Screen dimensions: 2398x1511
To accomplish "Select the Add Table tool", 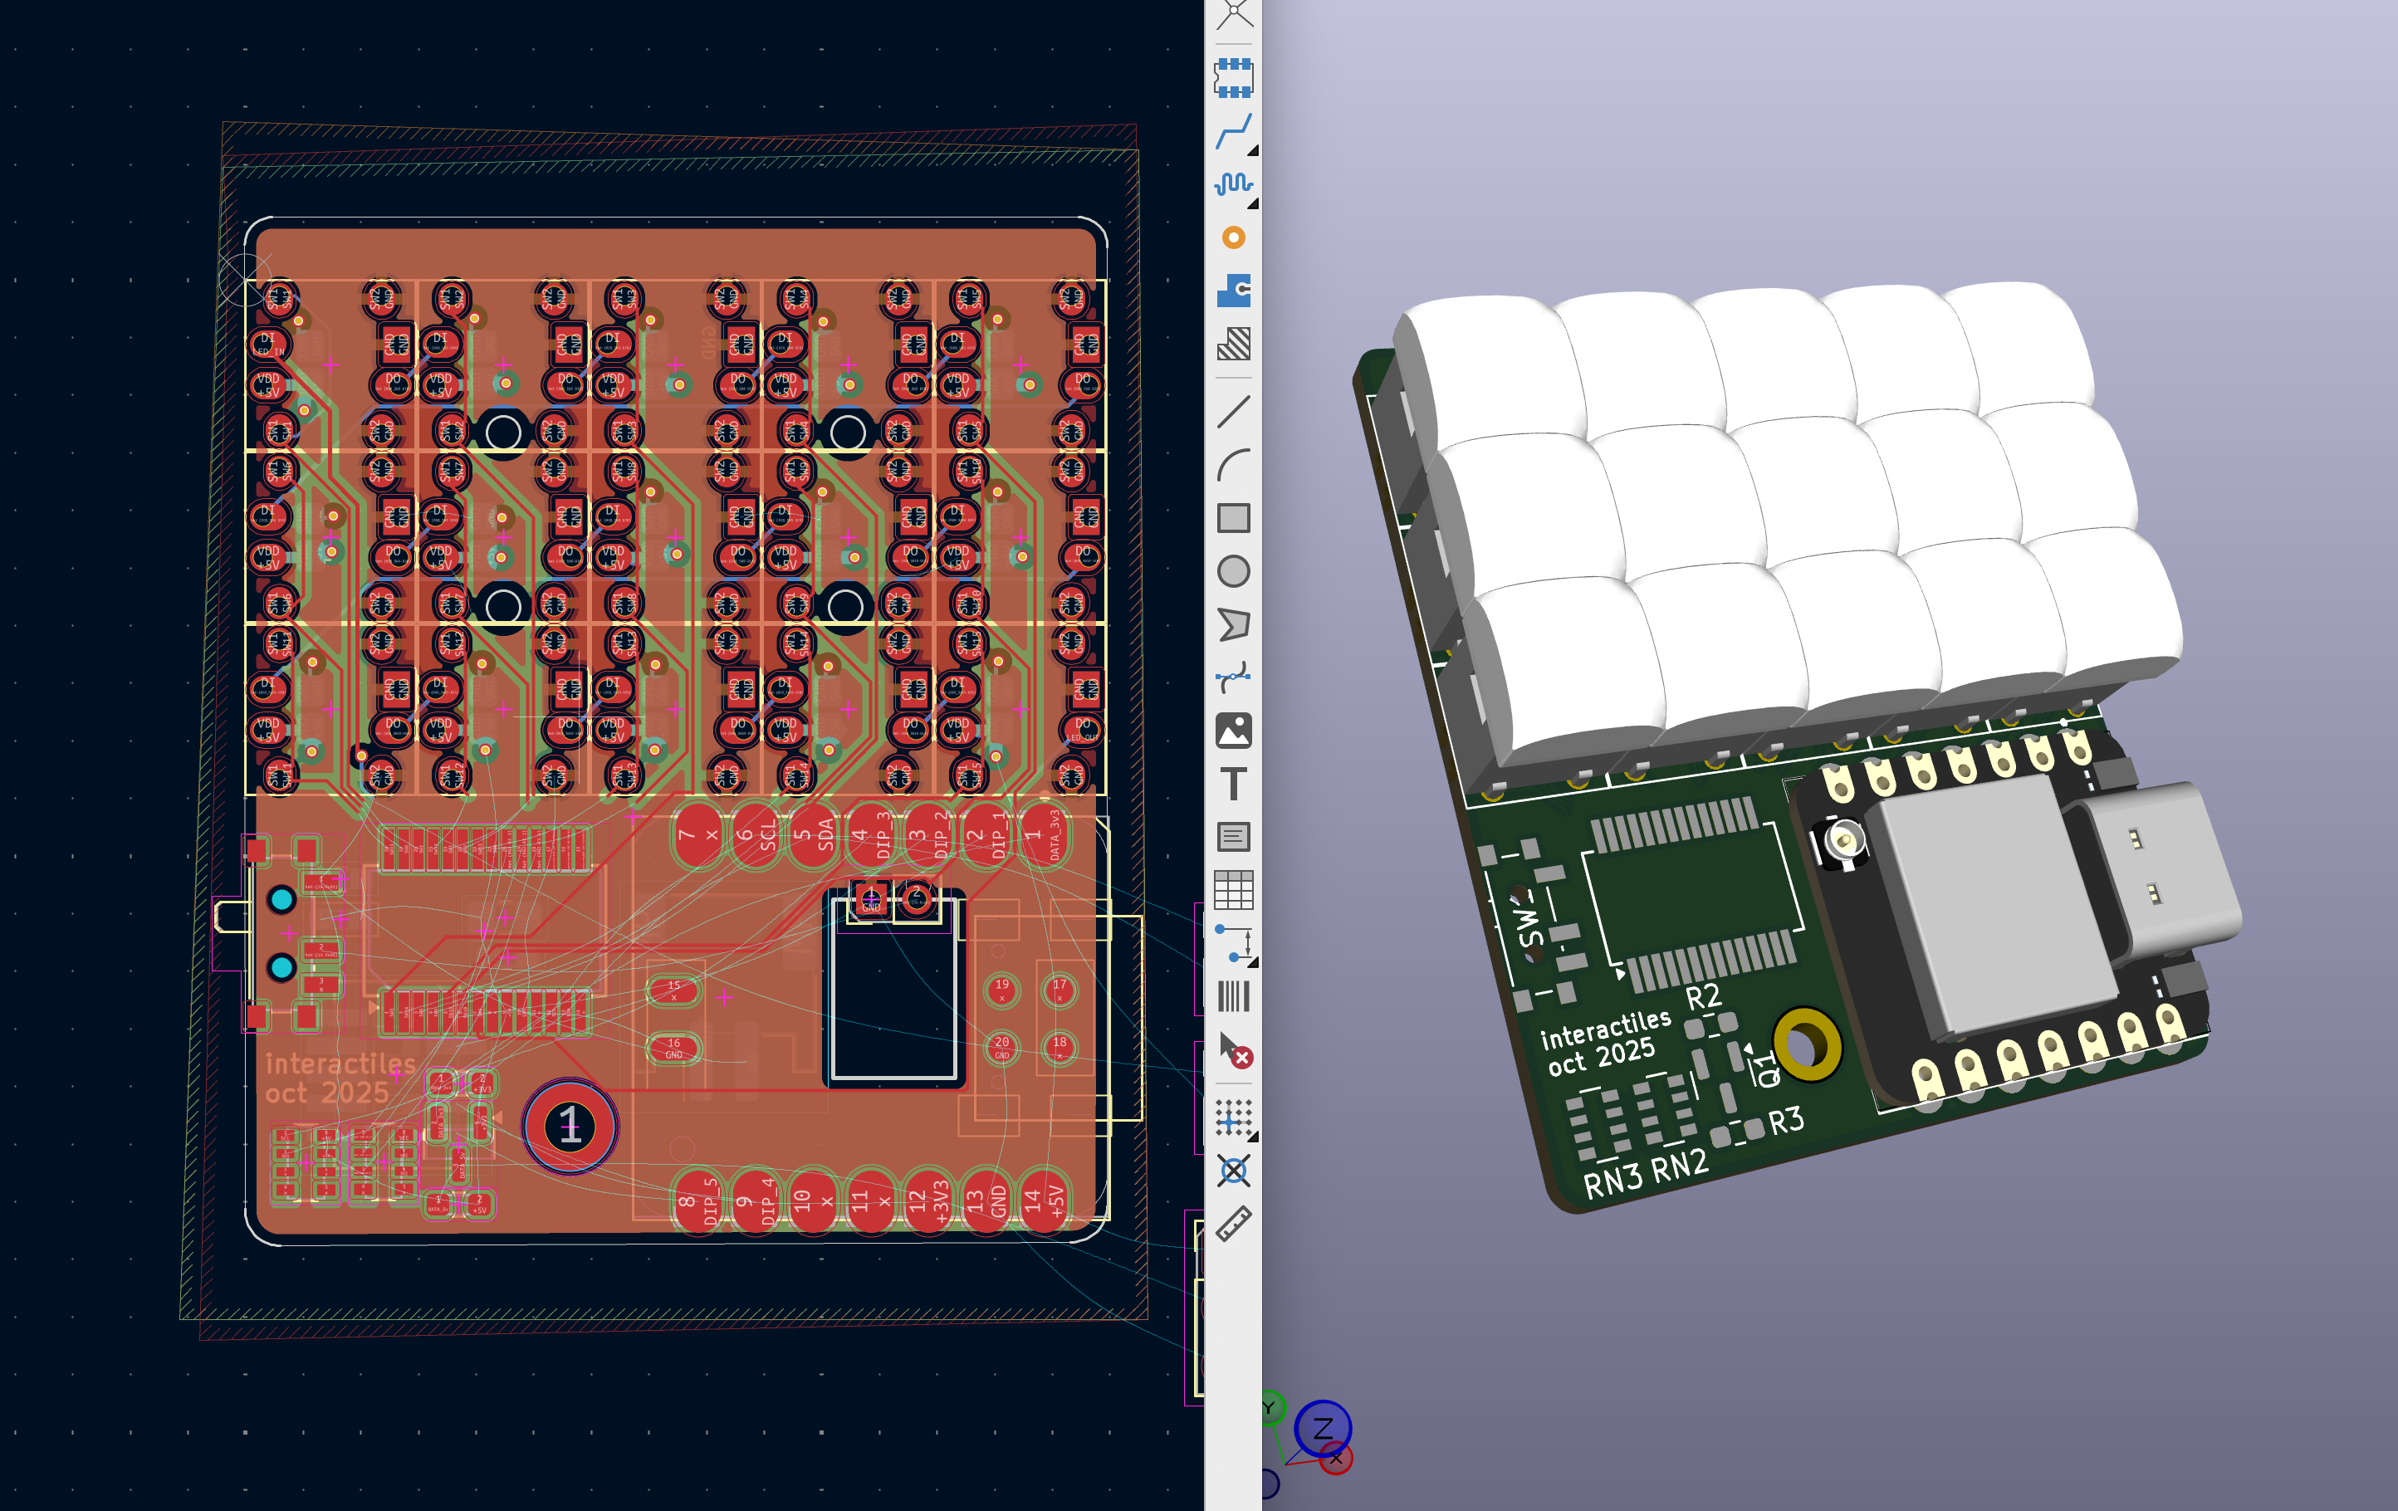I will coord(1233,891).
